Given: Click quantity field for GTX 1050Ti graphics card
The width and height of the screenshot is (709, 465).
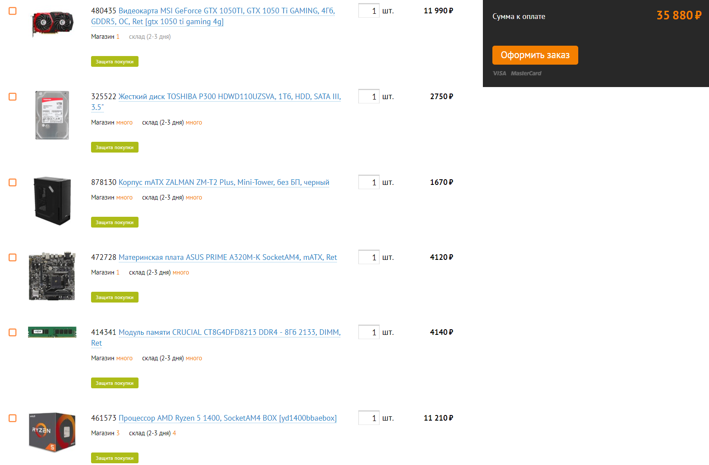Looking at the screenshot, I should [x=369, y=11].
